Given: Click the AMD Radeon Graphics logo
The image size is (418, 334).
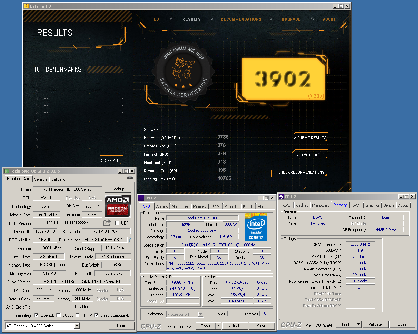Looking at the screenshot, I should [x=118, y=206].
